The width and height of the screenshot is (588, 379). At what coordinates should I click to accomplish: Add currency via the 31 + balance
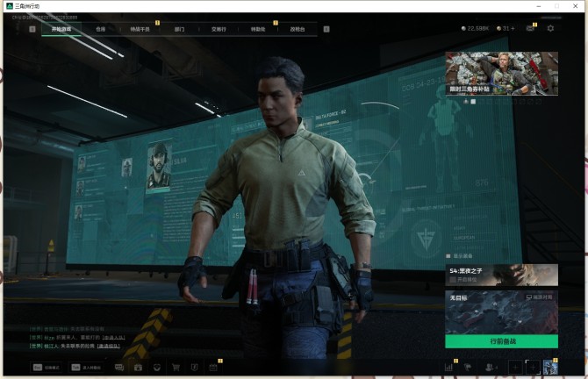point(506,28)
